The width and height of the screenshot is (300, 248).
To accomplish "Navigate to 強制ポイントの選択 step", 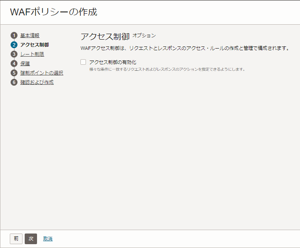I will pos(42,73).
